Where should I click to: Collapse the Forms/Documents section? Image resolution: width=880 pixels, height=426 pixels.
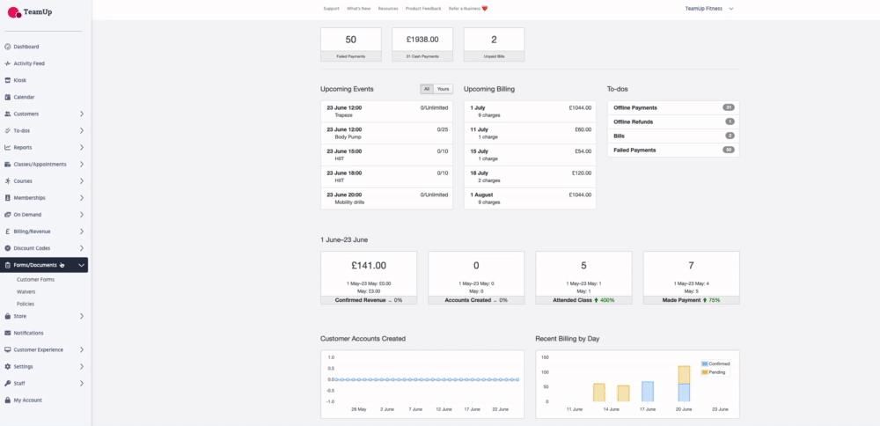point(81,265)
